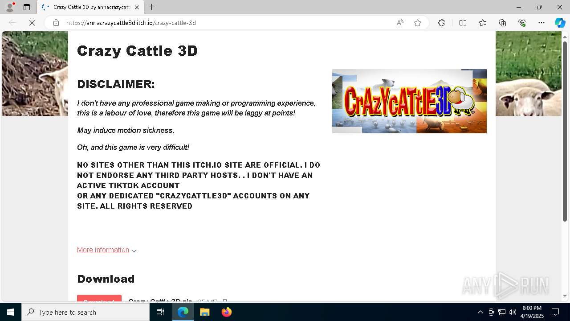Click the More information chevron

click(x=134, y=251)
